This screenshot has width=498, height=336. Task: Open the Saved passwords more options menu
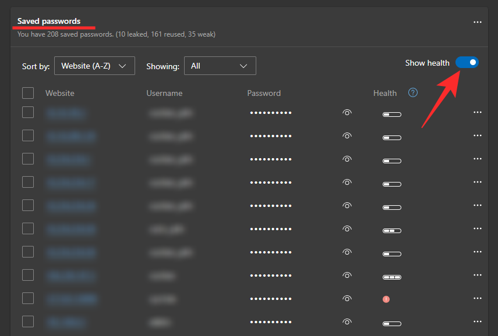coord(477,22)
